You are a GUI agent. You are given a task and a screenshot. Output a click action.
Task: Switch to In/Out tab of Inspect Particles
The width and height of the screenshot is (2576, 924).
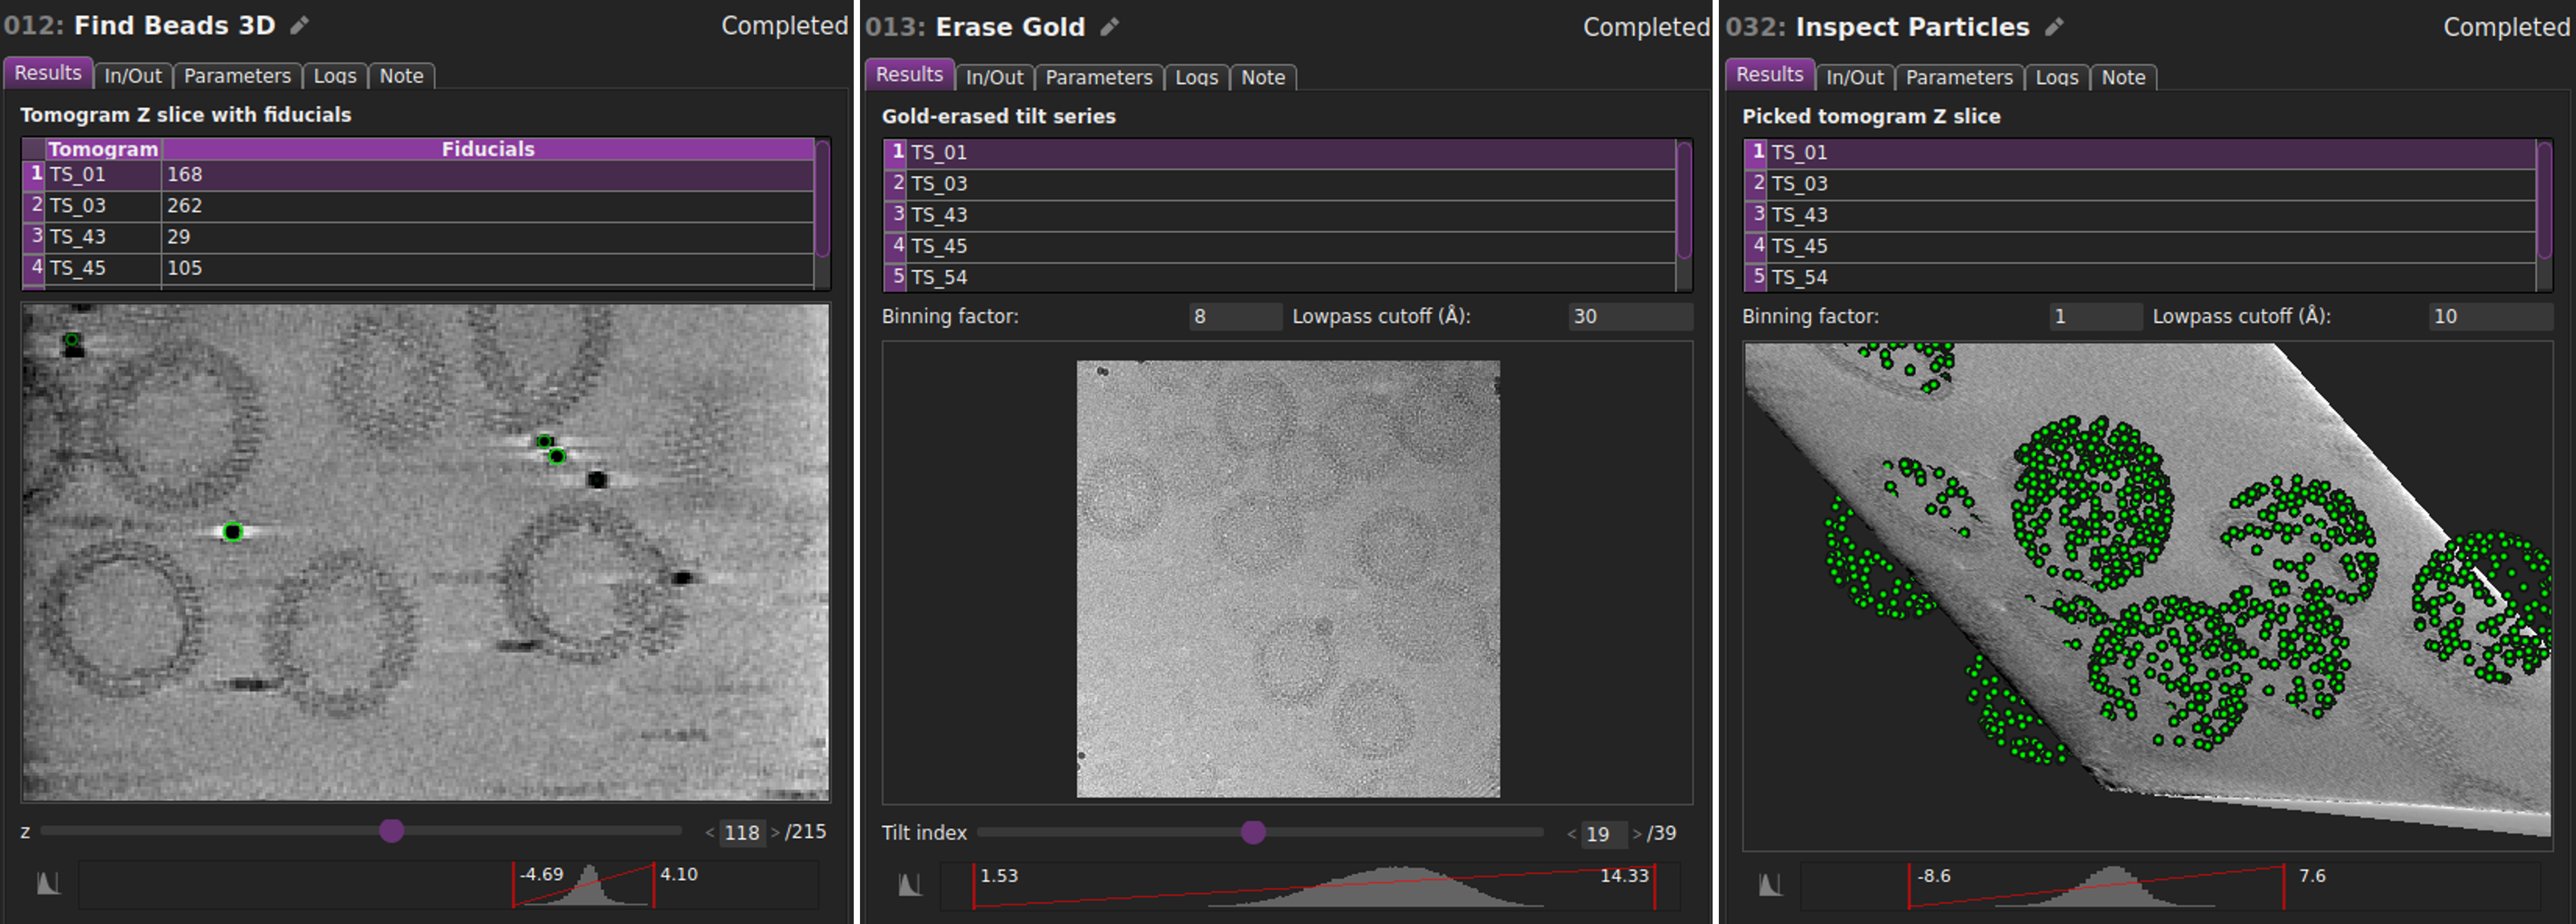tap(1854, 77)
